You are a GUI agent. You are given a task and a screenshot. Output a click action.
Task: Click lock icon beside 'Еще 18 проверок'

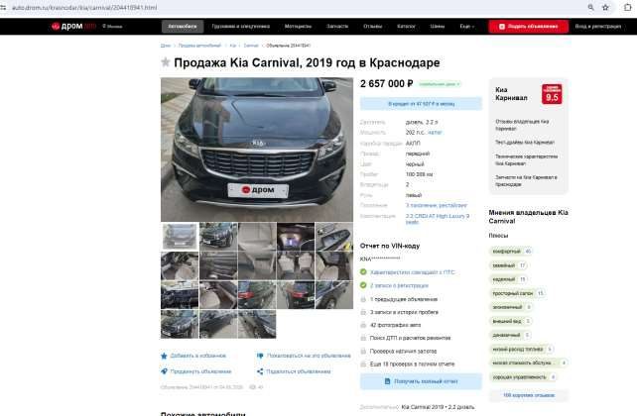click(363, 364)
